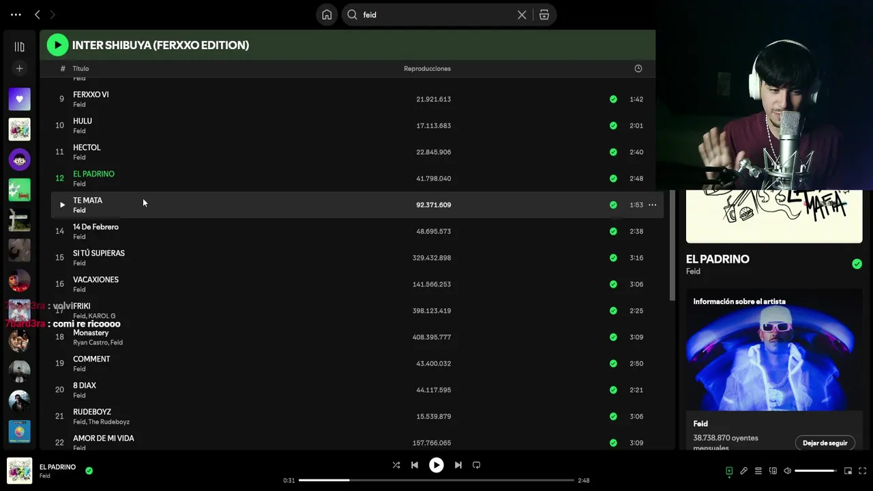The image size is (873, 491).
Task: Select the 14 De Febrero track title
Action: click(x=95, y=226)
